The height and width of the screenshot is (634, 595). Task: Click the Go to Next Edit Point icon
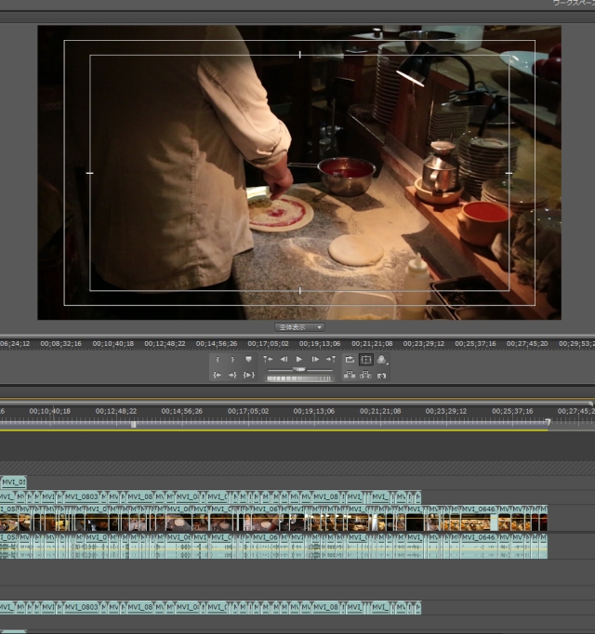coord(330,360)
